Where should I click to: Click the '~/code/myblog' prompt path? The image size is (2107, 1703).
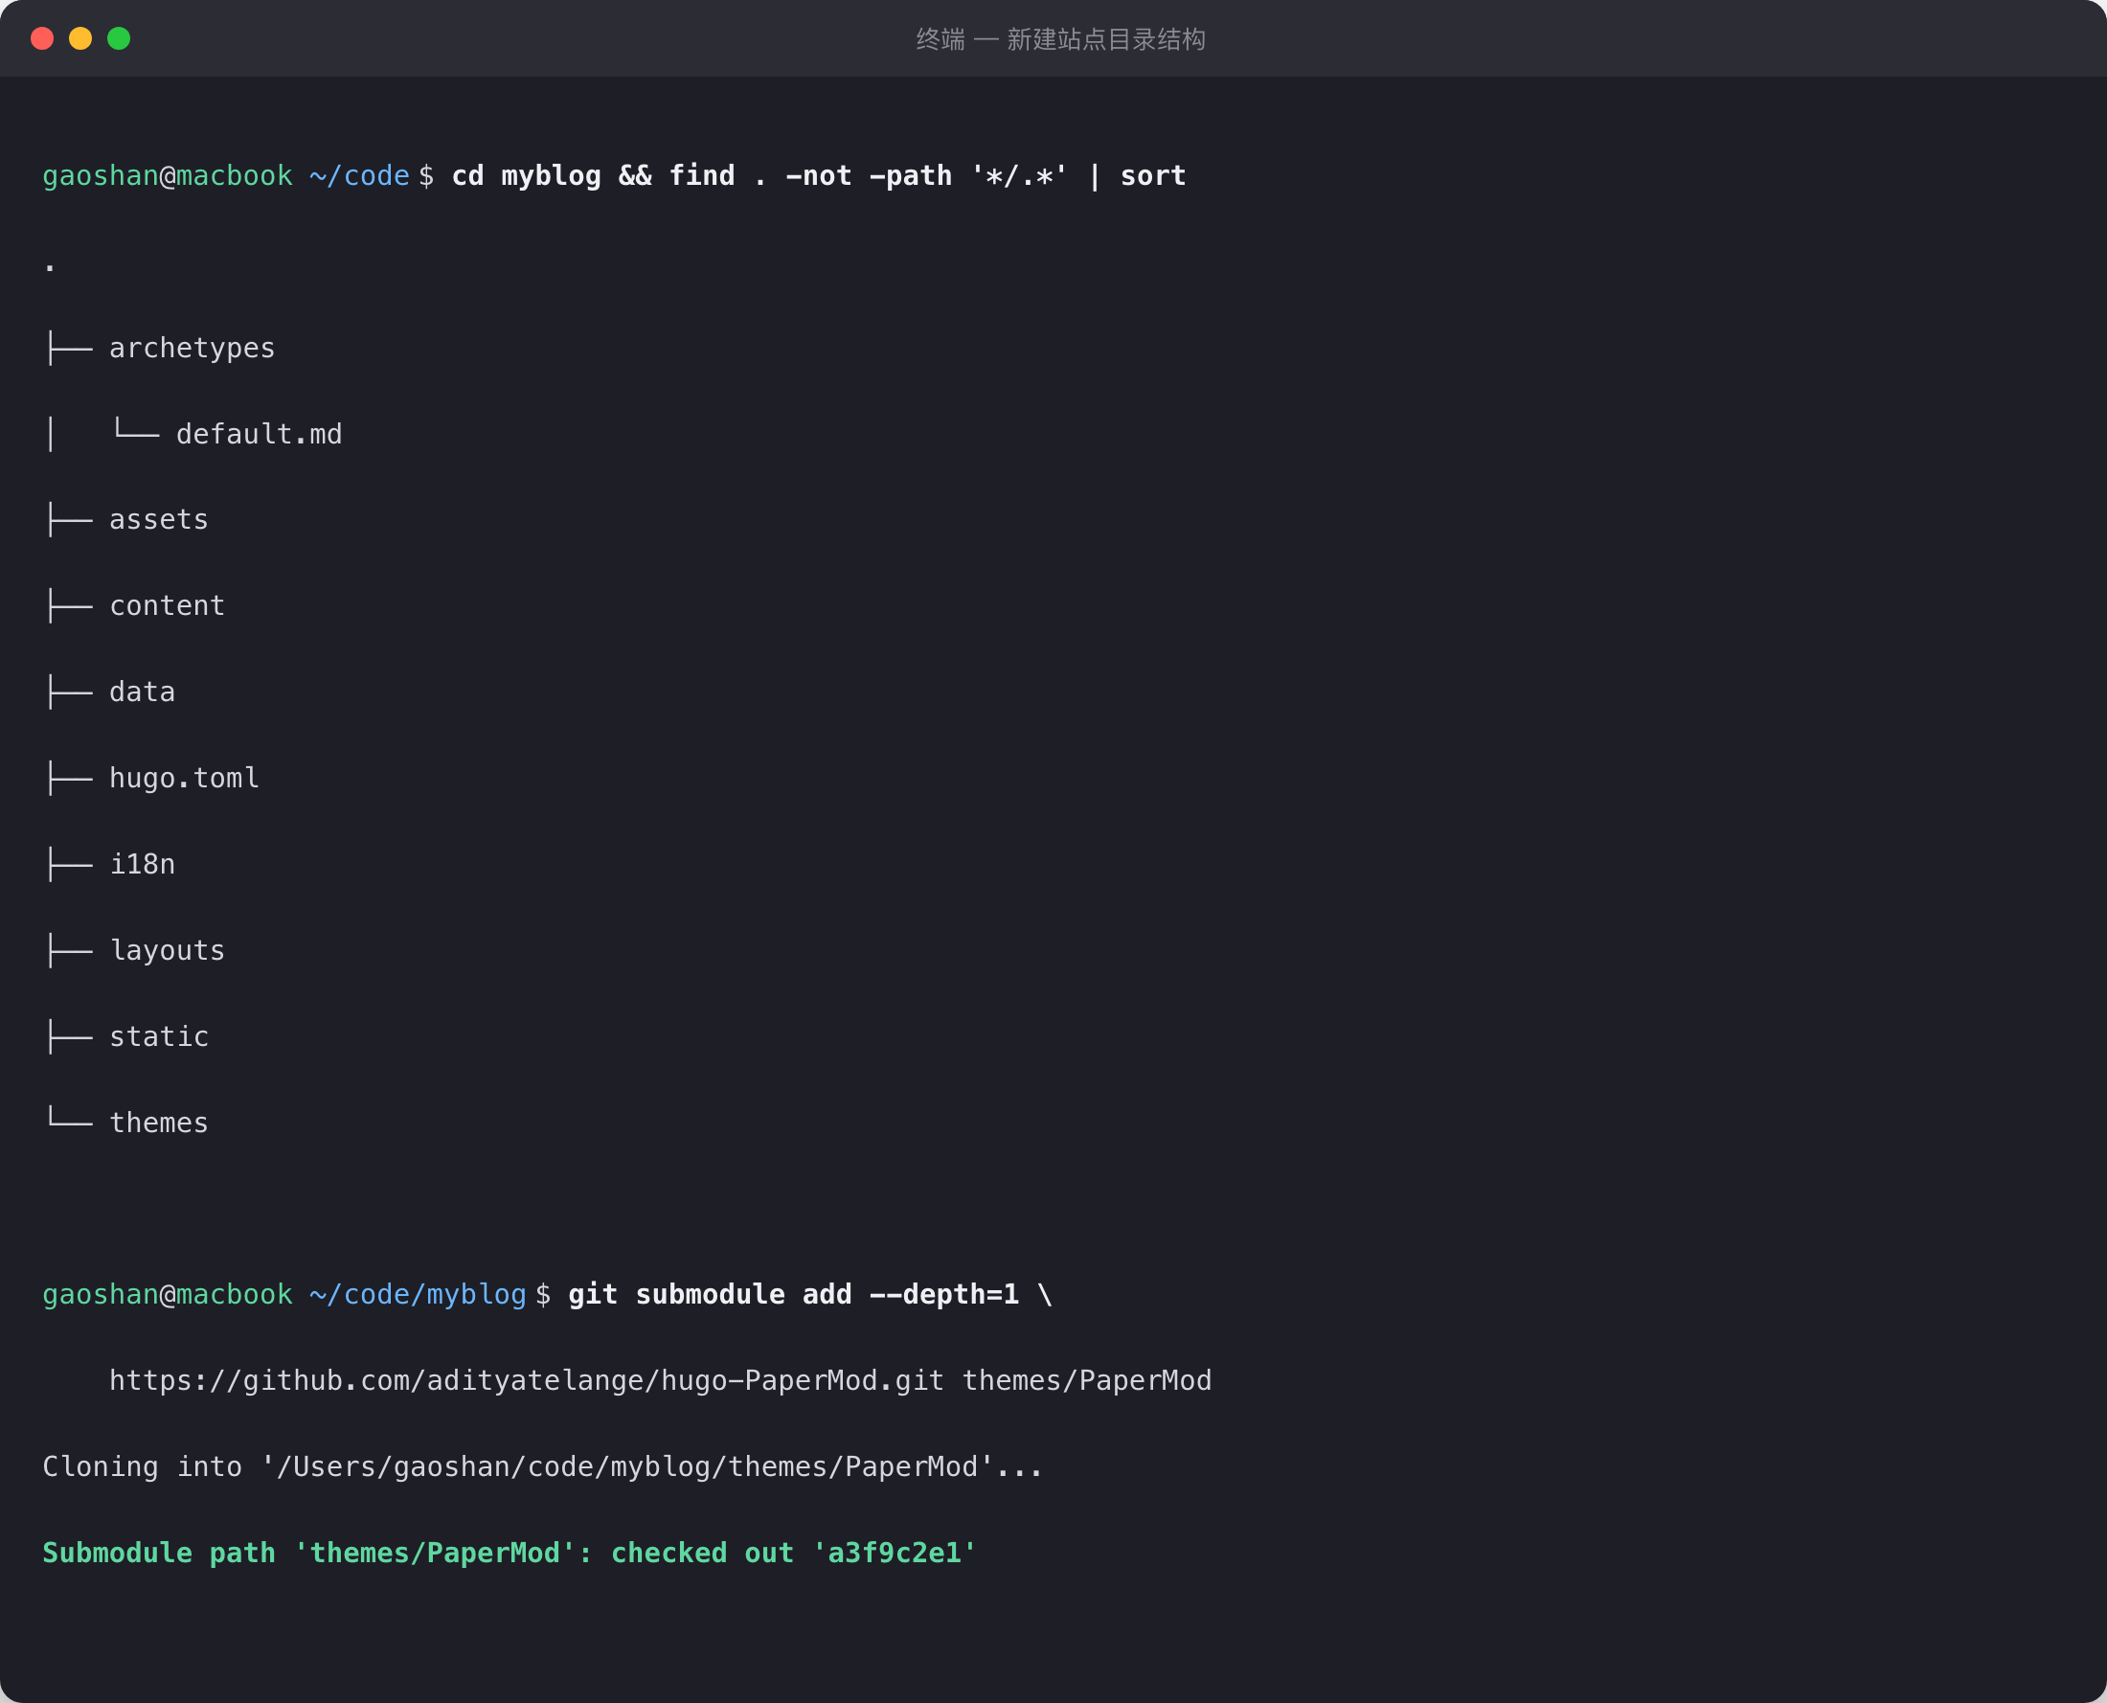tap(418, 1295)
